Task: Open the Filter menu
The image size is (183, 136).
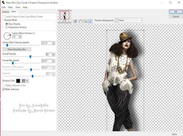Action: coord(10,7)
